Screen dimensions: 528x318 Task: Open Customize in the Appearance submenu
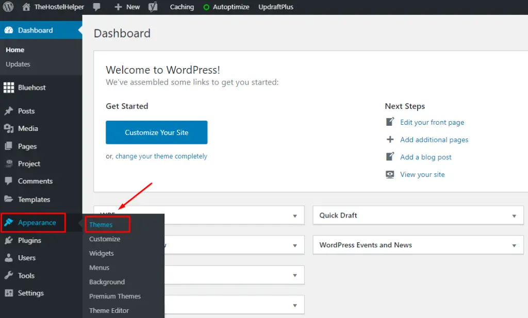[105, 239]
